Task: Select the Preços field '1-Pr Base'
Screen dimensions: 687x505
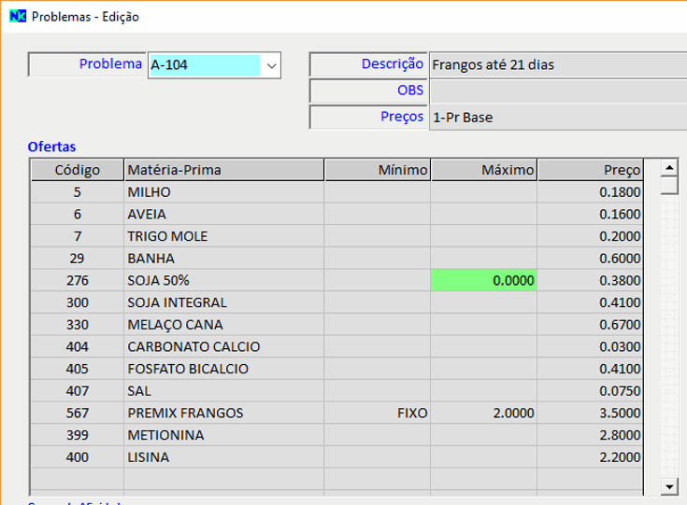Action: click(x=556, y=118)
